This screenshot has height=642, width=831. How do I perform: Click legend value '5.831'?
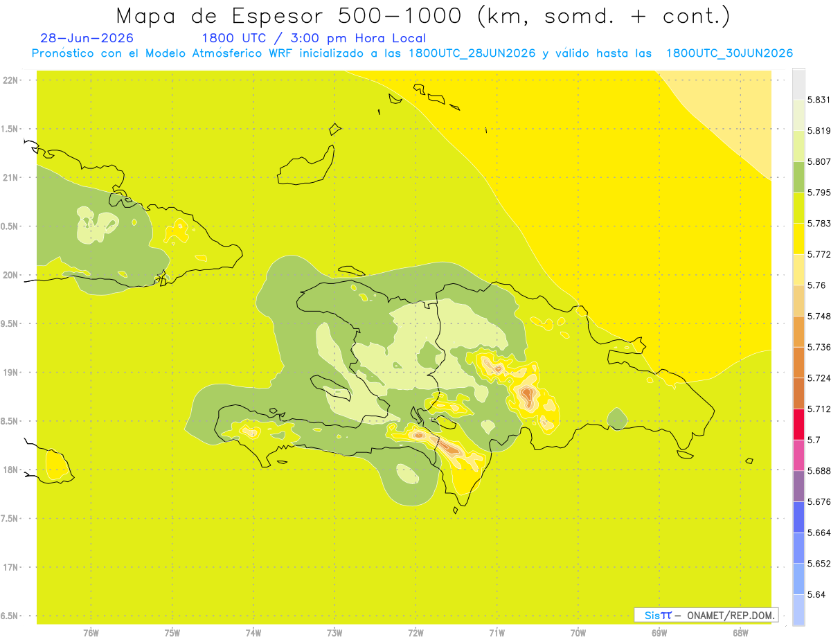(x=819, y=100)
